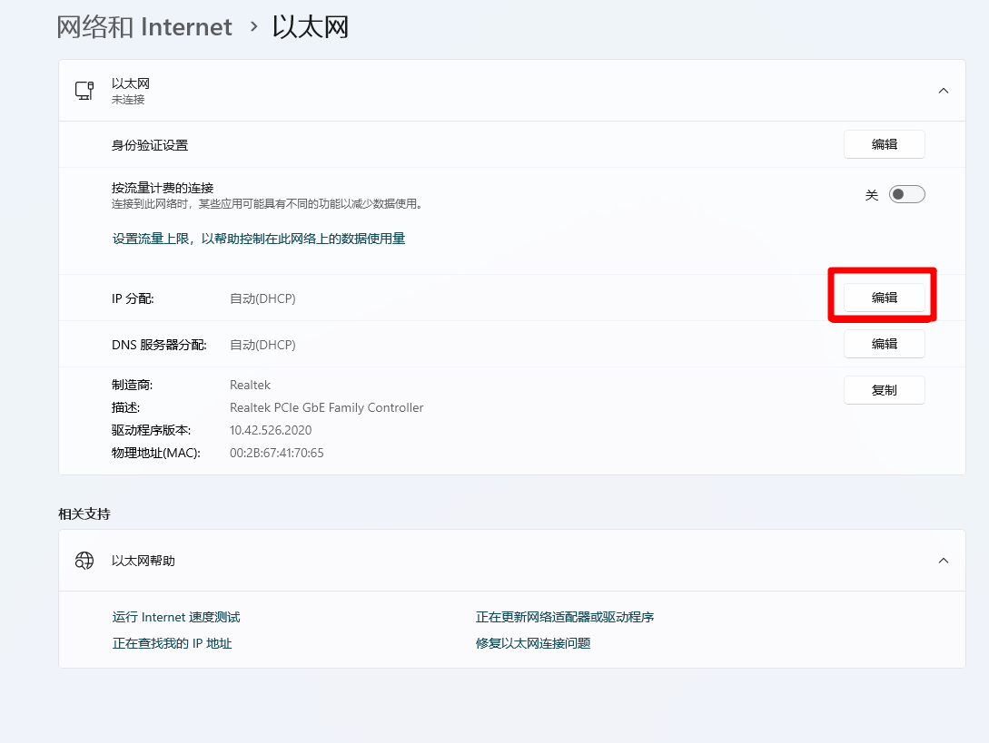Toggle the 按流量计费的连接 switch
This screenshot has width=989, height=743.
pos(906,194)
